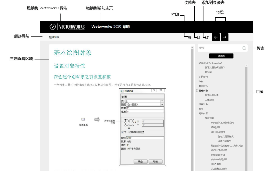Click the 创建对象 dialog title icon
272x171 pixels.
tap(122, 91)
